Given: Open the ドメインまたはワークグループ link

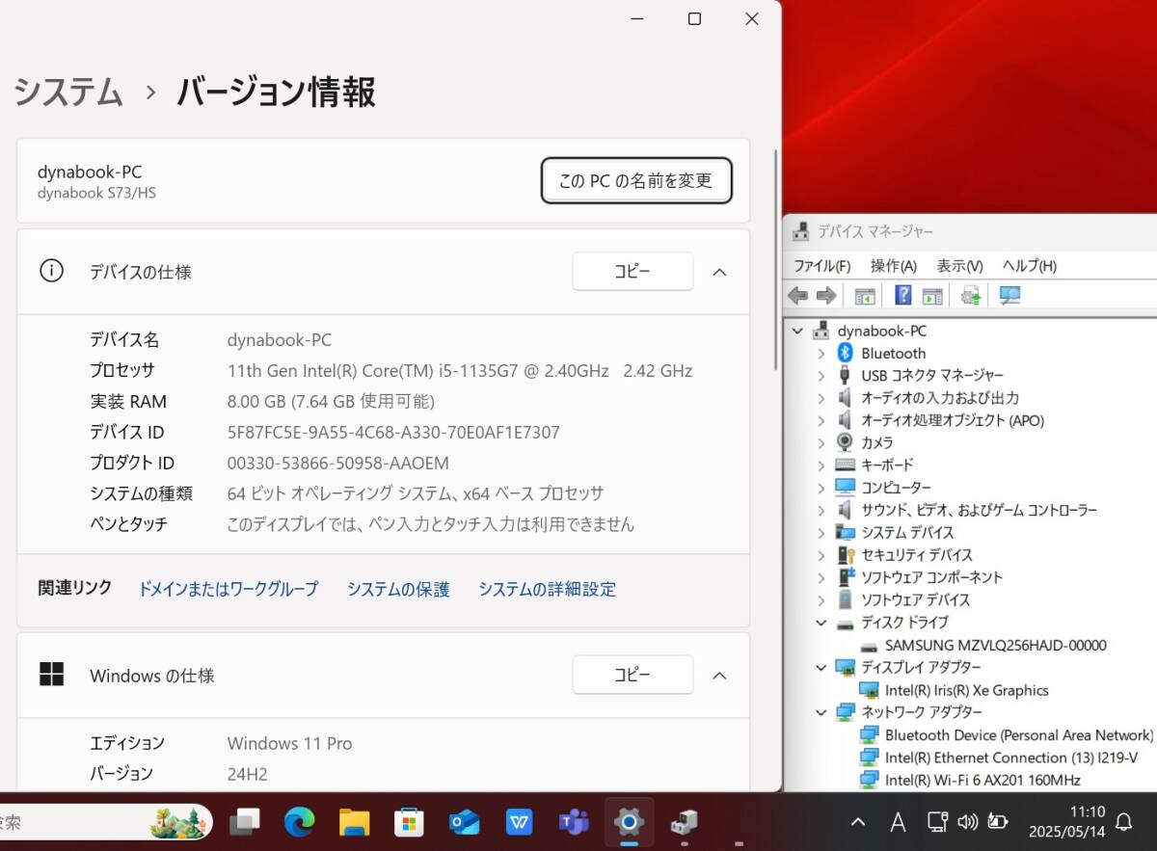Looking at the screenshot, I should 229,589.
